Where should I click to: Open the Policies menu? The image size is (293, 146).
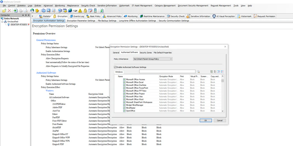point(38,6)
